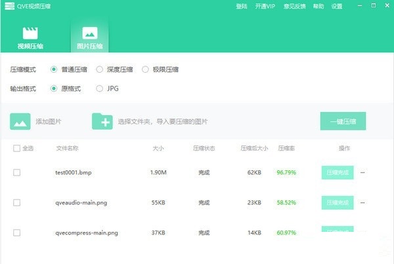The image size is (394, 264).
Task: Click the image compression picture icon
Action: pyautogui.click(x=89, y=33)
